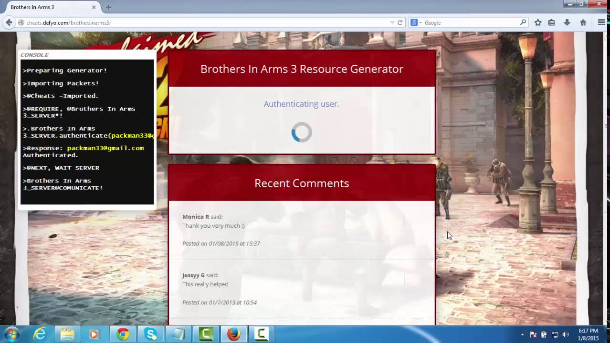
Task: Click the search magnifier icon
Action: [x=523, y=22]
